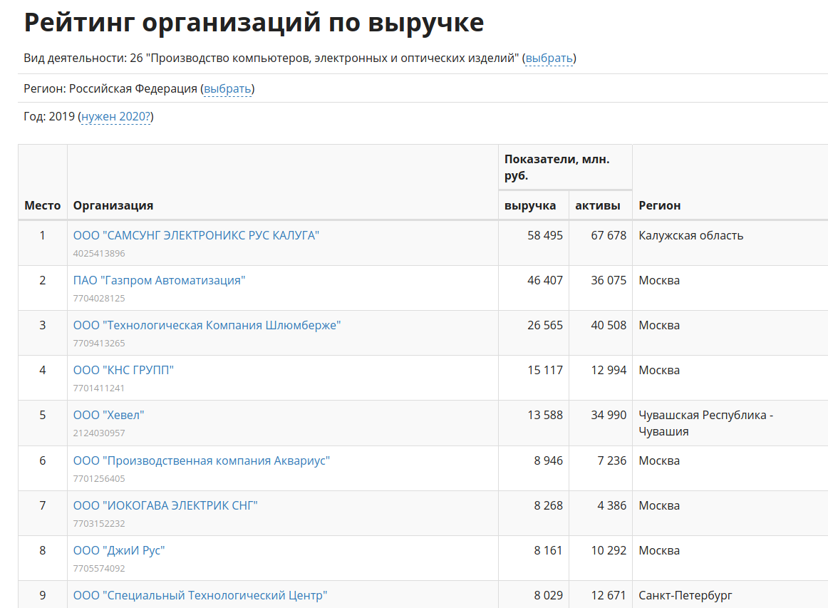Click assets value 36 075

point(609,281)
